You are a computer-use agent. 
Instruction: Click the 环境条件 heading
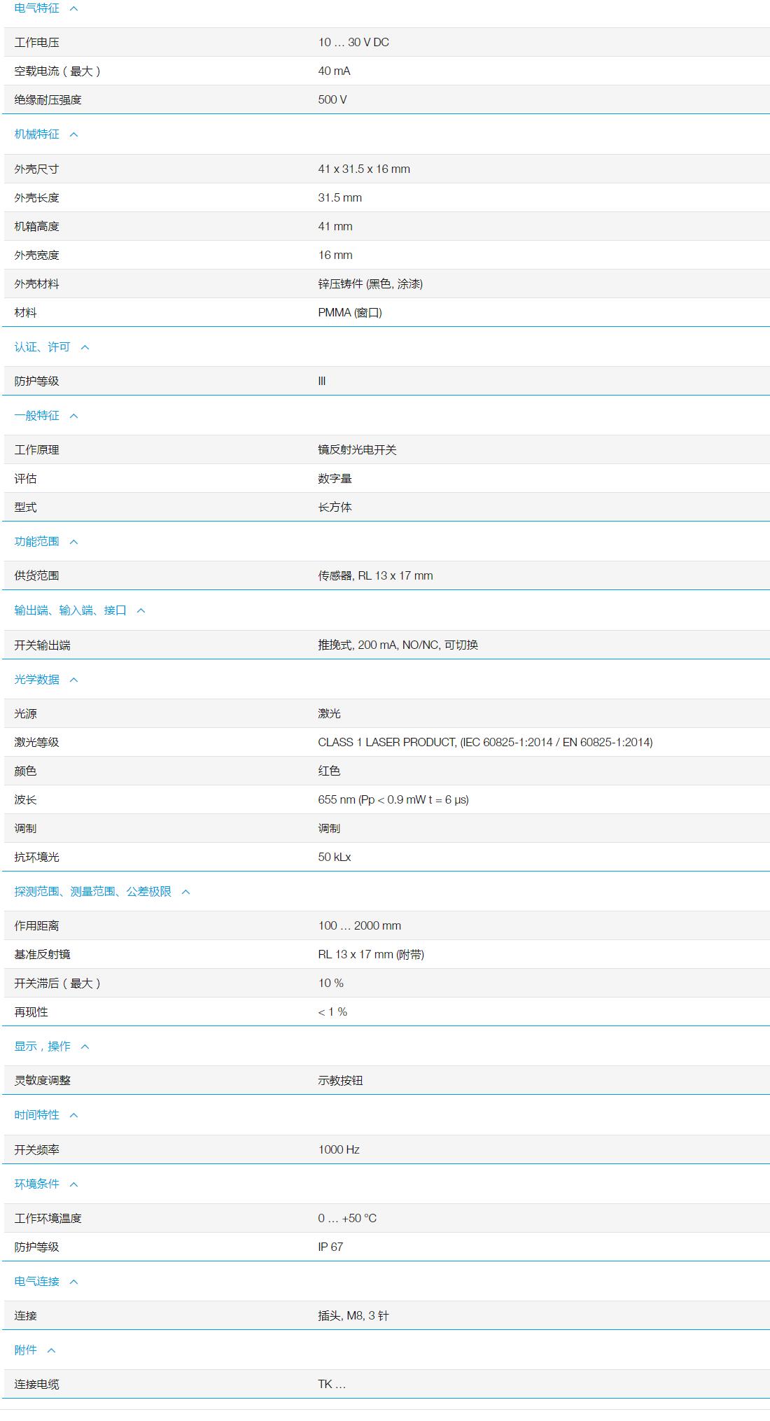pos(36,1184)
